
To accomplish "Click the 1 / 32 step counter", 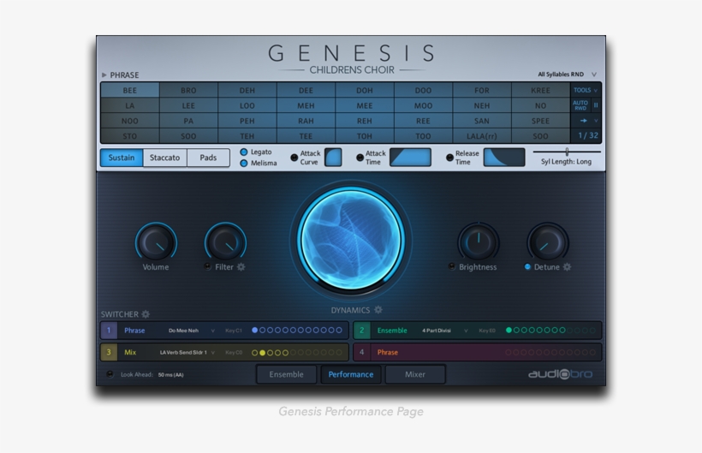I will click(x=587, y=135).
